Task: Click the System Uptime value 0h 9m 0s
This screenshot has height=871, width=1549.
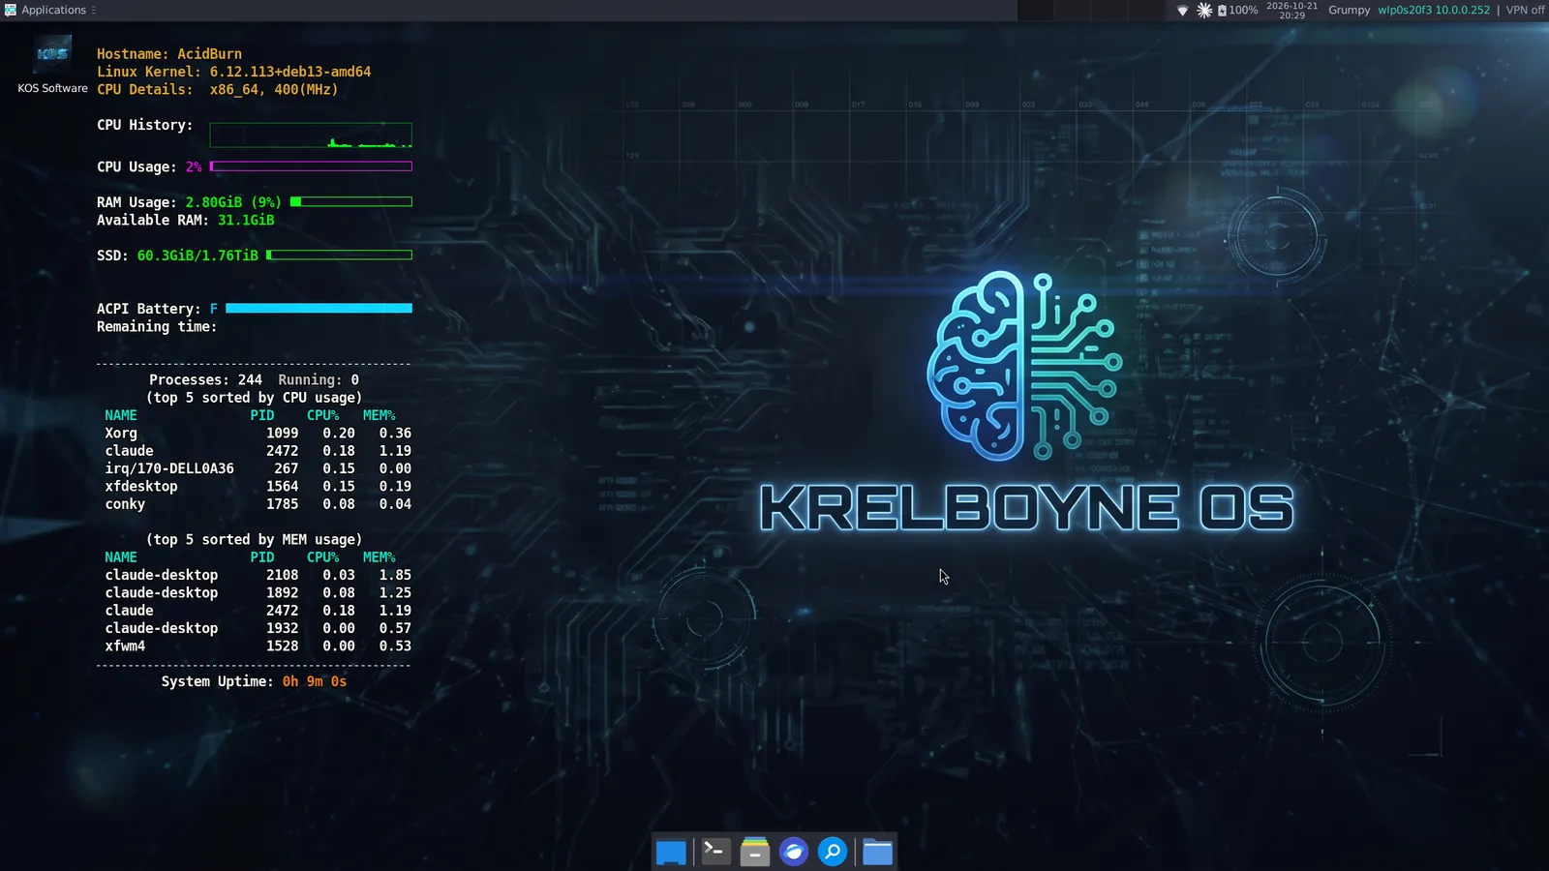Action: point(315,681)
